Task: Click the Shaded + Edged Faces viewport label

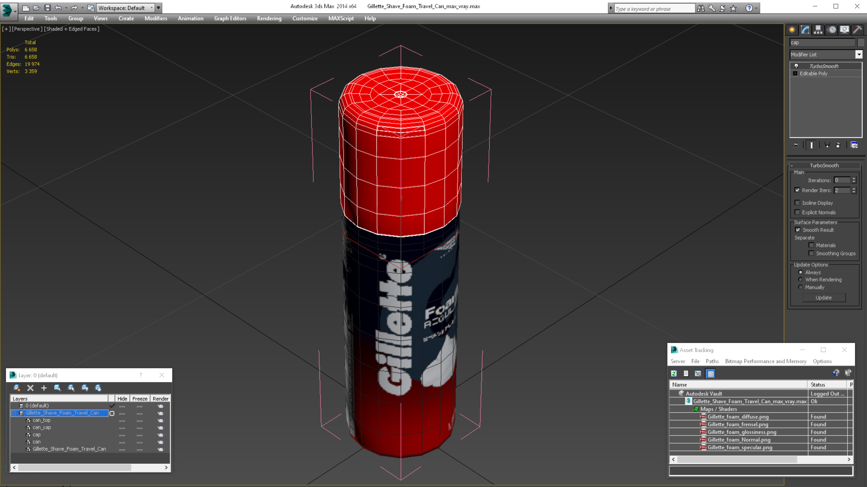Action: (72, 29)
